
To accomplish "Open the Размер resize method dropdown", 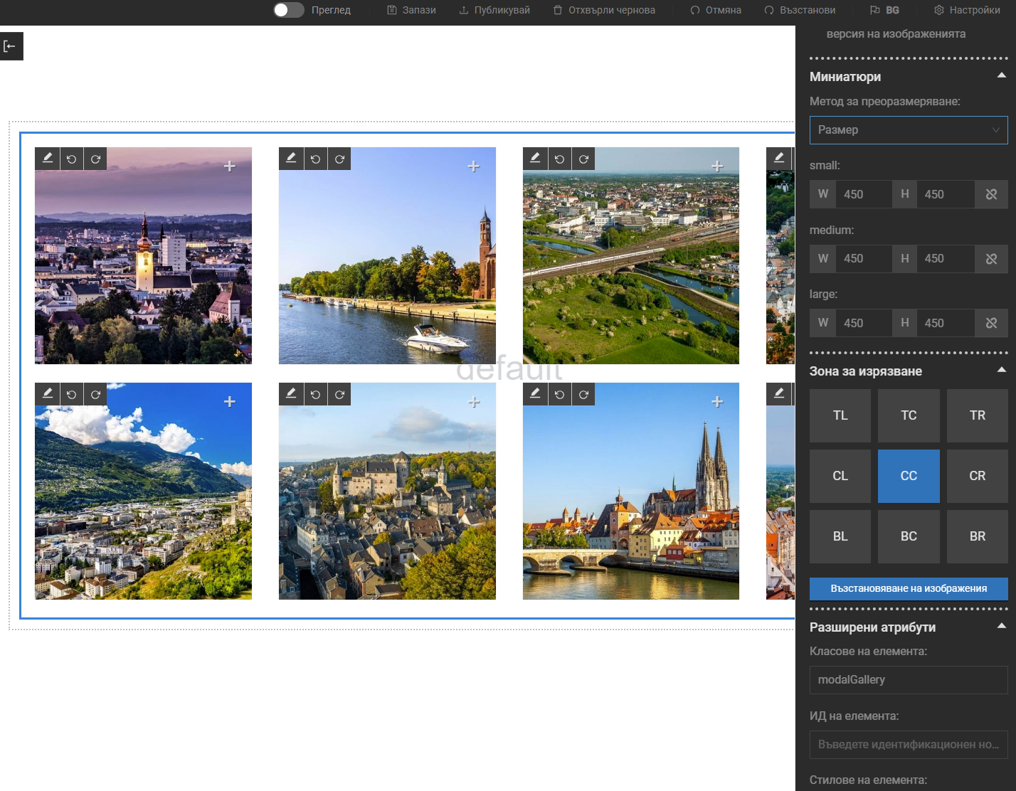I will pos(909,130).
